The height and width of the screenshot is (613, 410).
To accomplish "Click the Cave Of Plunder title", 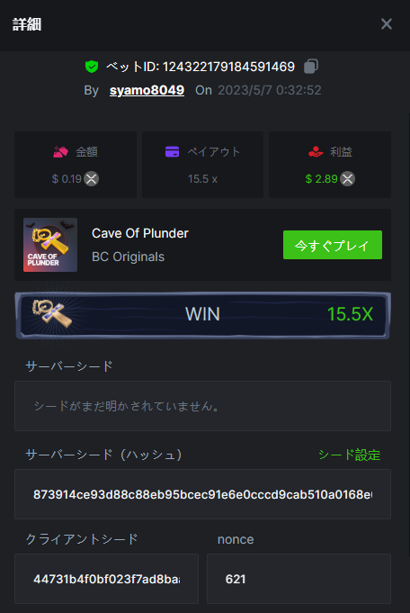I will (140, 233).
